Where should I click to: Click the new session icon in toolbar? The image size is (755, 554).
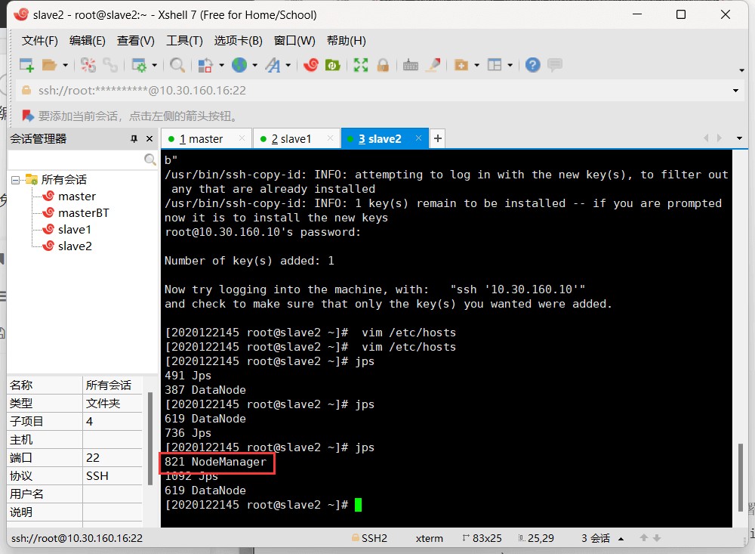(26, 66)
